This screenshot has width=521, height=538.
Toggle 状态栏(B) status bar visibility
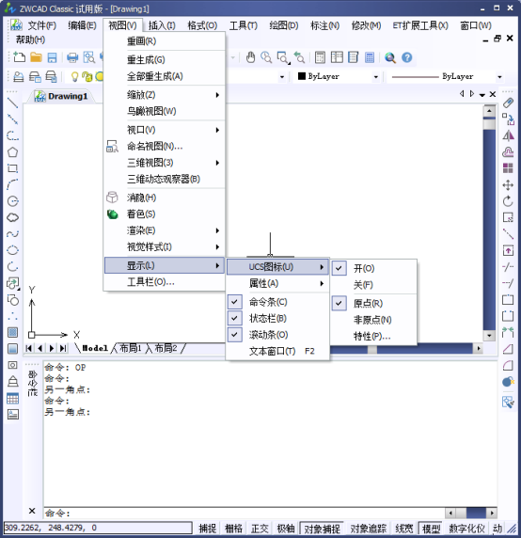277,318
